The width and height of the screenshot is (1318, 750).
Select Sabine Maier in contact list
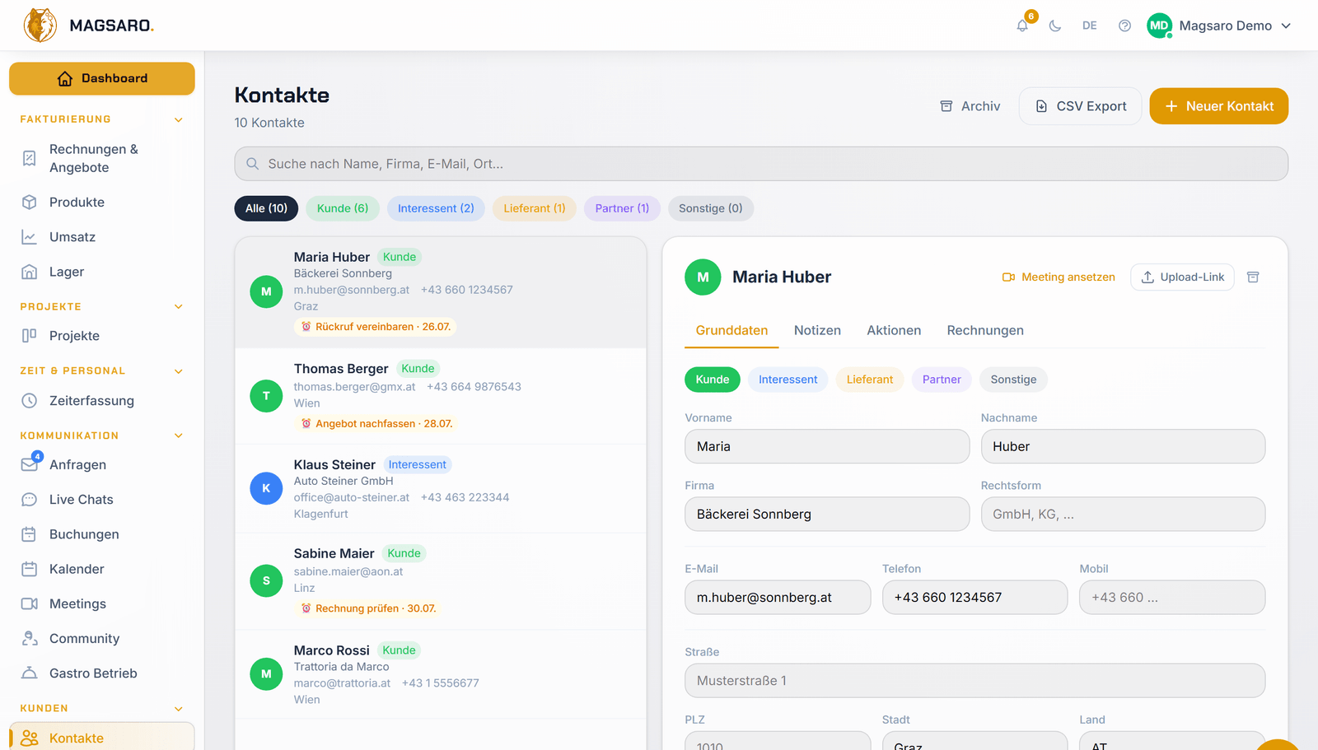pos(441,581)
